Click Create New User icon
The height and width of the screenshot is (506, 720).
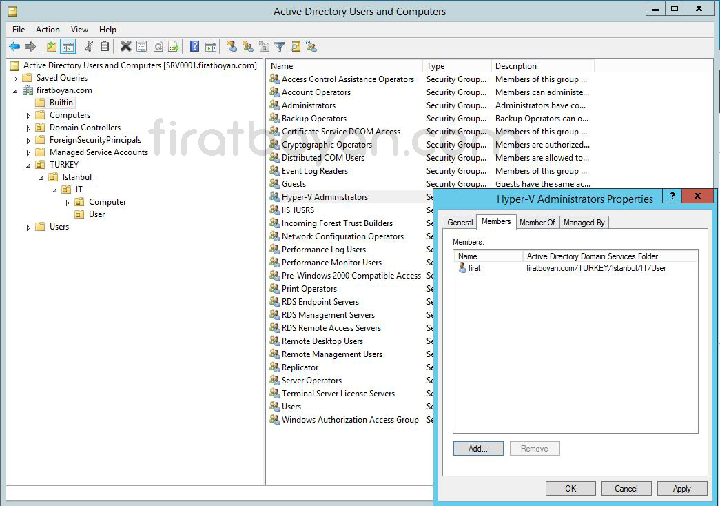(x=232, y=46)
